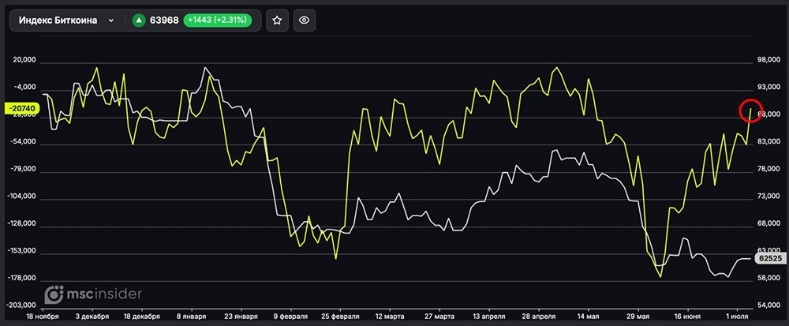Image resolution: width=789 pixels, height=326 pixels.
Task: Click the 14 мая date label
Action: tap(588, 317)
